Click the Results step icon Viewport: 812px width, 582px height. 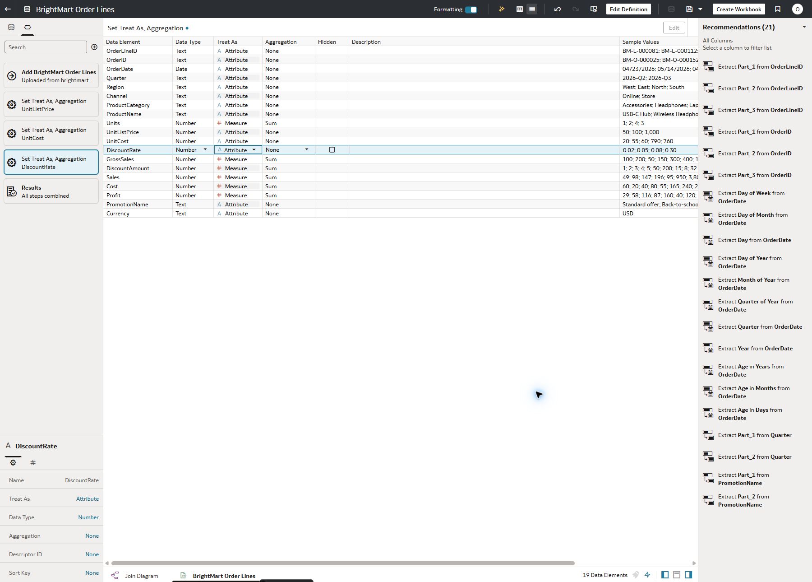click(x=12, y=191)
